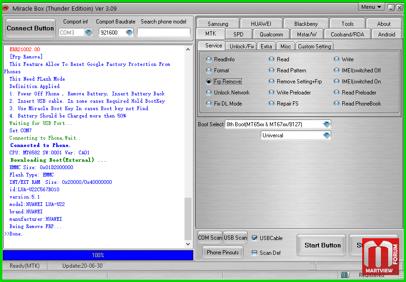The width and height of the screenshot is (406, 282).
Task: Open the Custom Setting sub-tab
Action: pos(314,47)
